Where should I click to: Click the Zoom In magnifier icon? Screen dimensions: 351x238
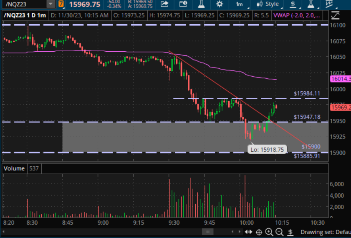[x=269, y=232]
